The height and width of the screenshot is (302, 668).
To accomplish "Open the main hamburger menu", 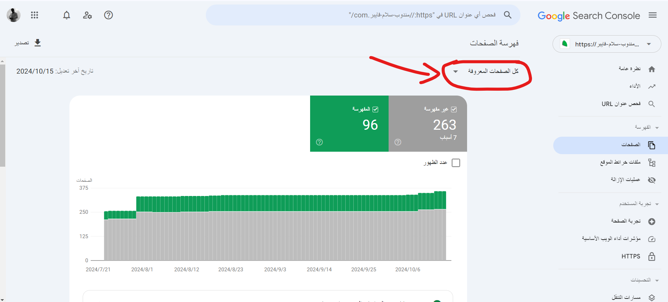I will (x=653, y=15).
